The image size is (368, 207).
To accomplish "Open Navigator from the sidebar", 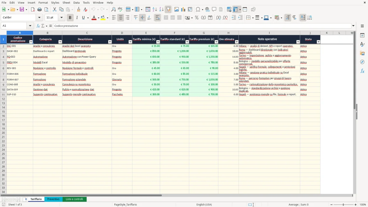I will [x=362, y=62].
